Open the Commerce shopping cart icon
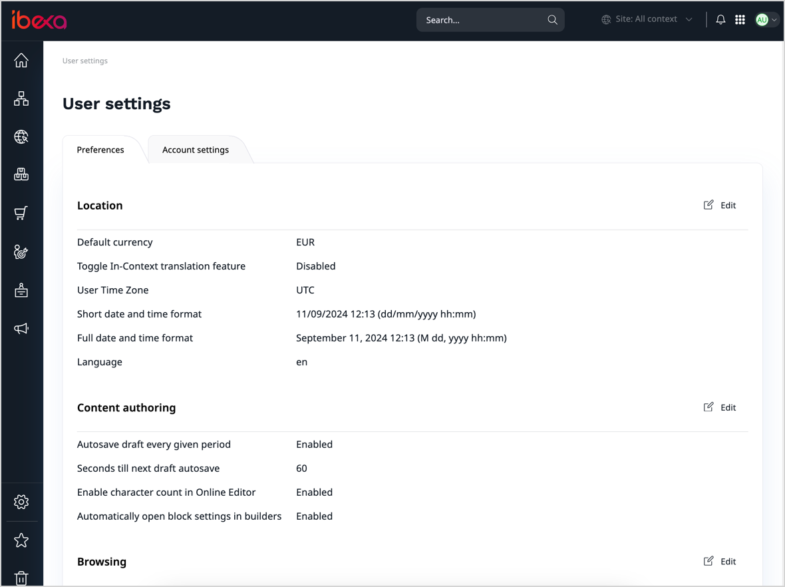Viewport: 785px width, 587px height. (21, 213)
